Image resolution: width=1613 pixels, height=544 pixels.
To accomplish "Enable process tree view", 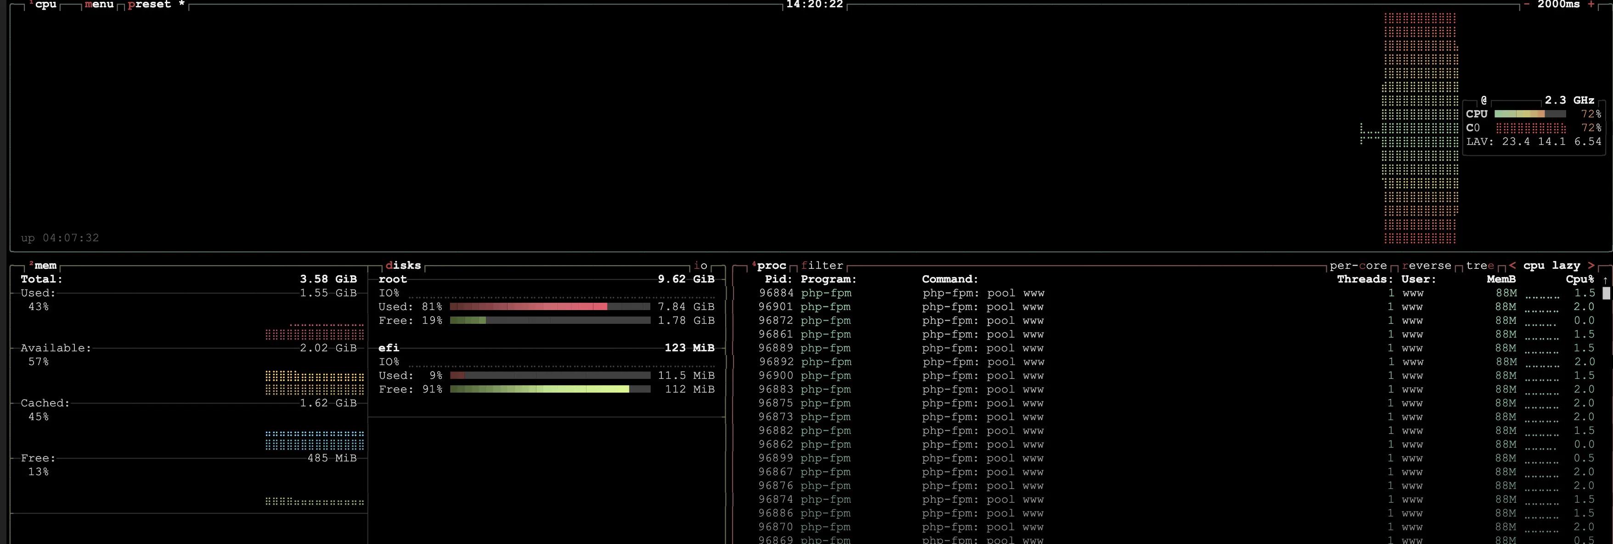I will (x=1480, y=266).
